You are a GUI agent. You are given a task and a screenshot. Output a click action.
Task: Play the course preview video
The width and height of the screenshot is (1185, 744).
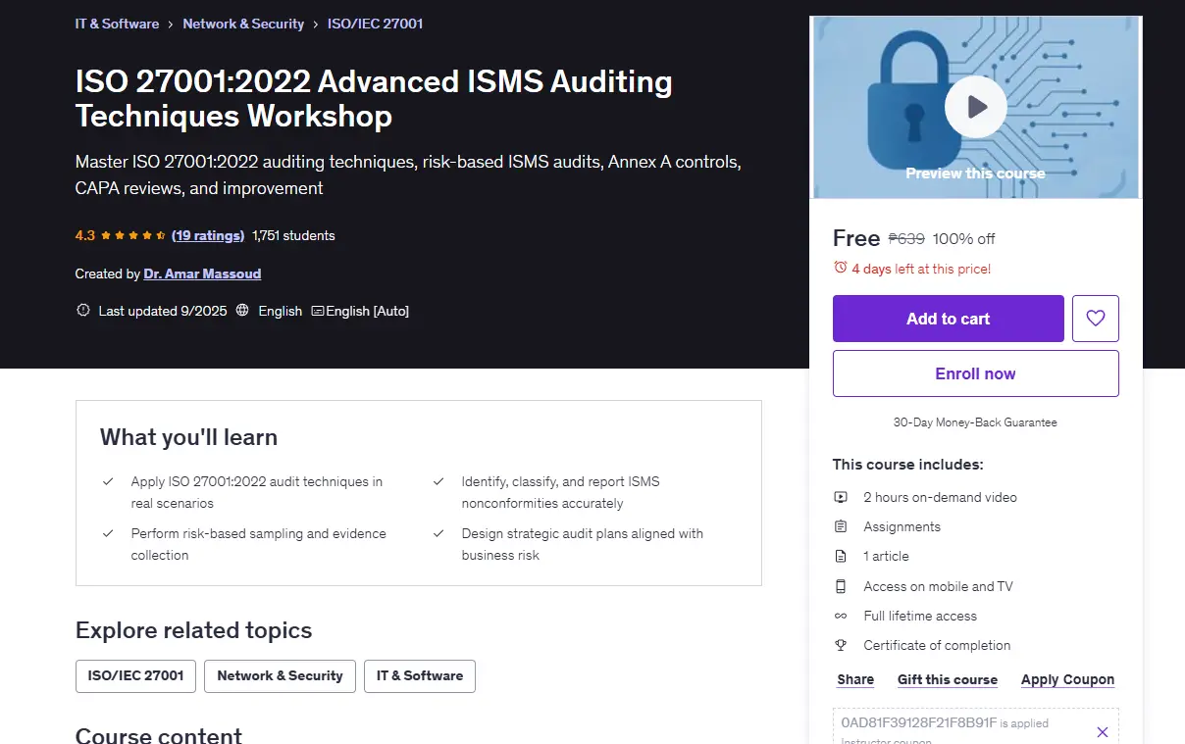point(975,106)
